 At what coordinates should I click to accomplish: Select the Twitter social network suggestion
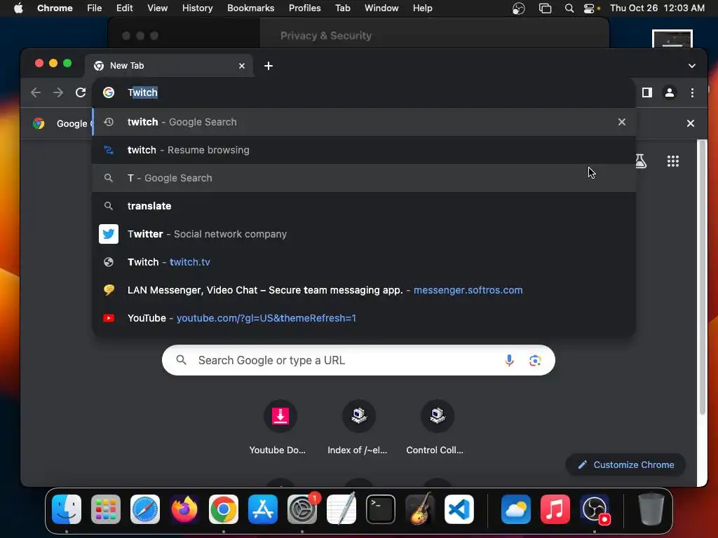[x=364, y=234]
